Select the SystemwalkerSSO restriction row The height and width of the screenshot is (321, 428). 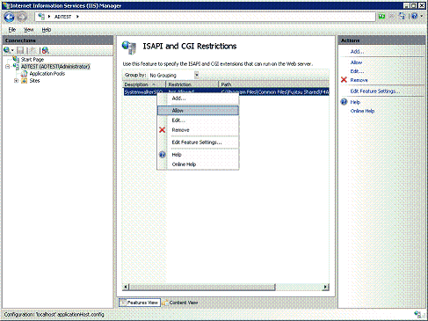(226, 92)
